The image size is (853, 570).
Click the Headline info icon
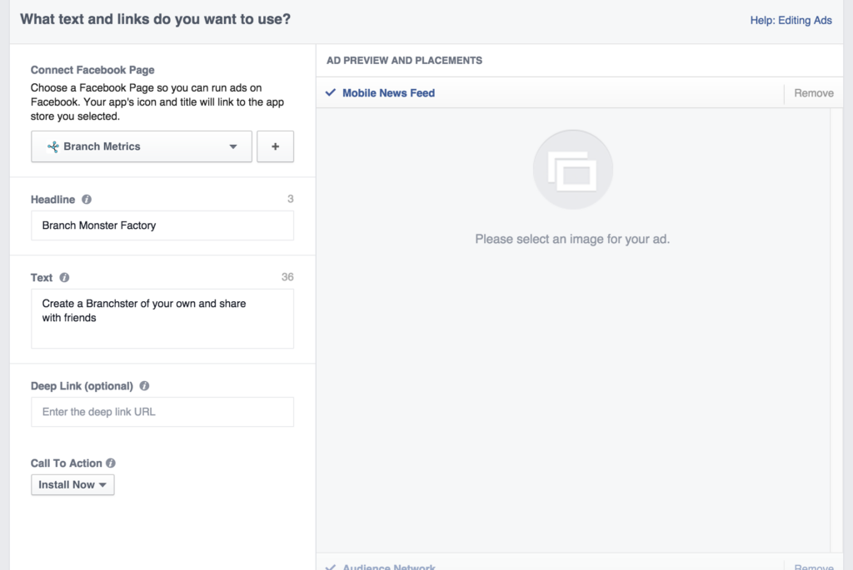(x=88, y=199)
